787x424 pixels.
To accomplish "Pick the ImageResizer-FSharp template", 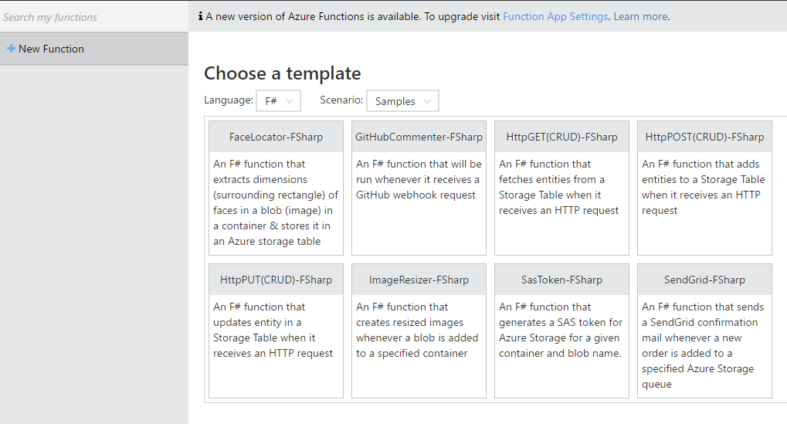I will (419, 280).
